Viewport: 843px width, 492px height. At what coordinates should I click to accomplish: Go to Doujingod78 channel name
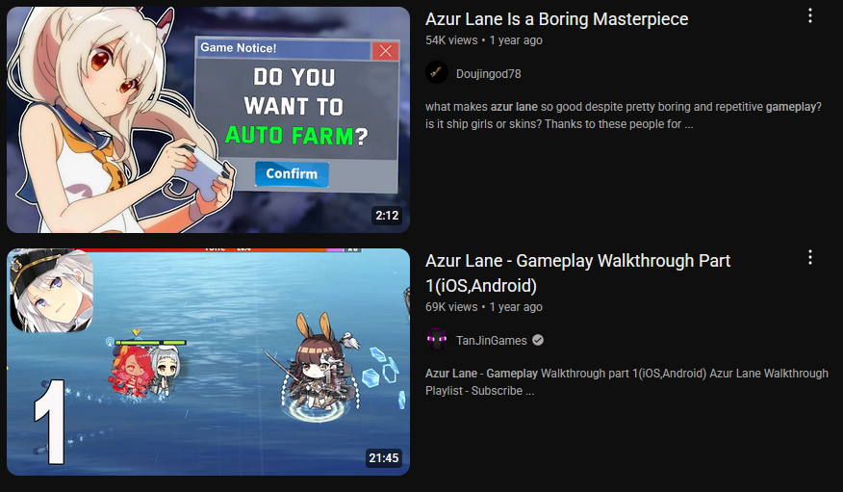coord(488,74)
